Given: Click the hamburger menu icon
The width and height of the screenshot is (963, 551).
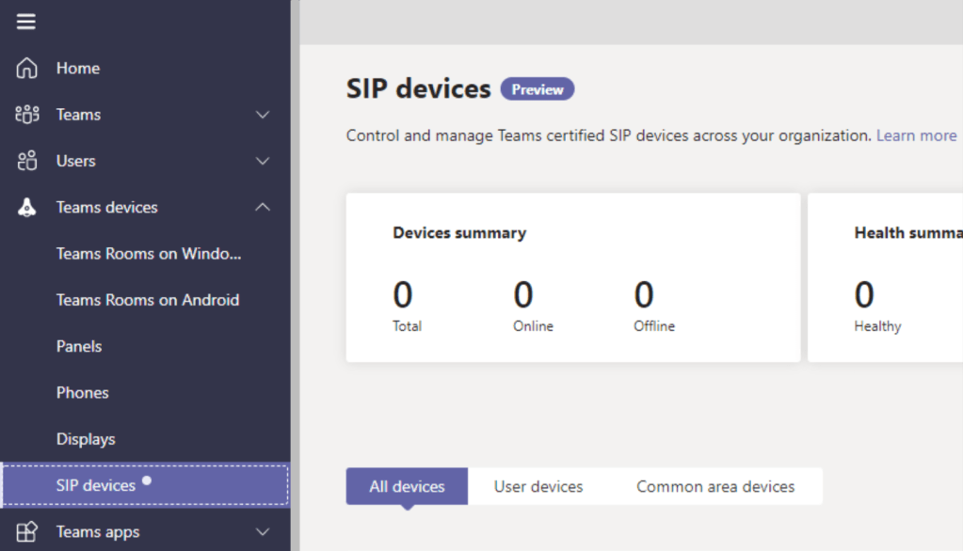Looking at the screenshot, I should coord(26,22).
